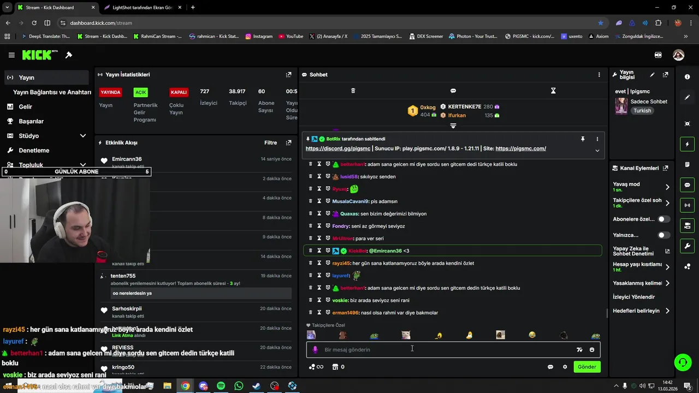Click the chat bubble icon next to the gear
The image size is (699, 393).
[550, 367]
